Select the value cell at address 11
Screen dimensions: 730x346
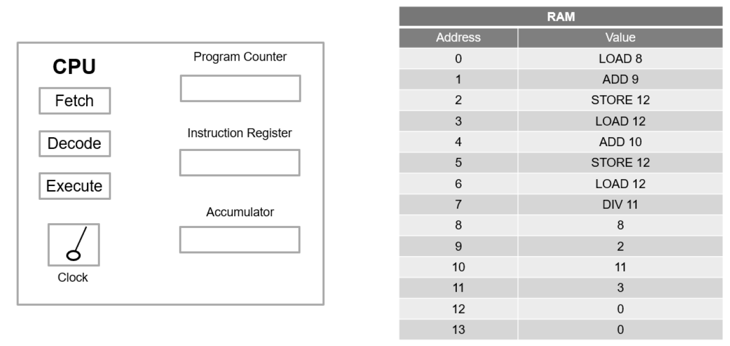tap(620, 288)
